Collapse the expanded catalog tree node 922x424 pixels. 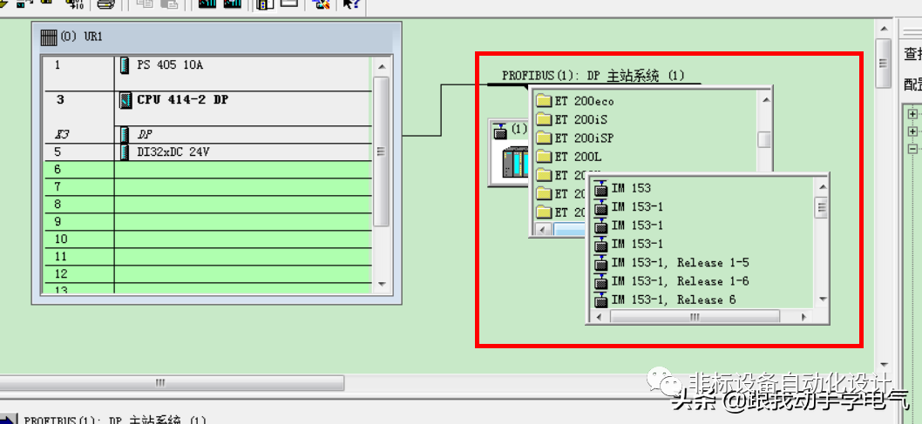click(x=912, y=149)
